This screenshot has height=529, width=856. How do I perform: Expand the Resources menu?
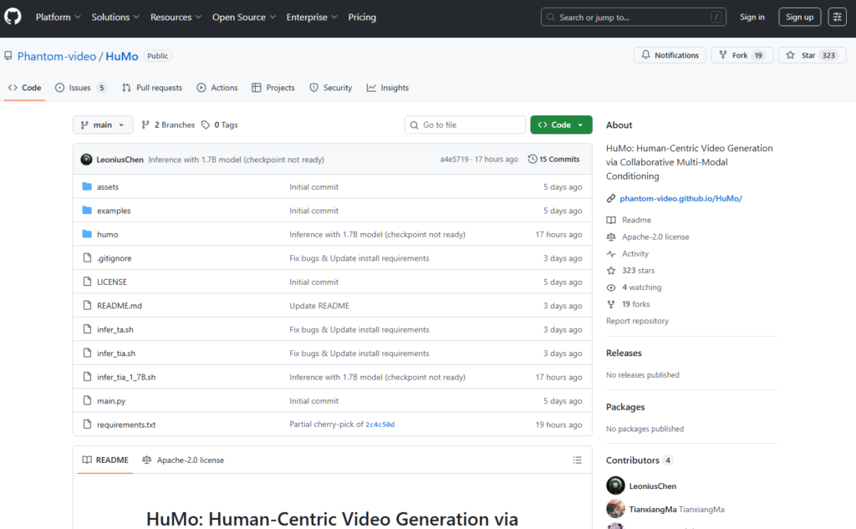(x=176, y=17)
